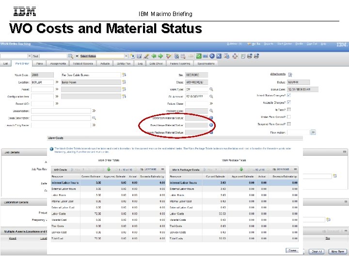
Task: Switch to the Plans tab
Action: point(39,64)
